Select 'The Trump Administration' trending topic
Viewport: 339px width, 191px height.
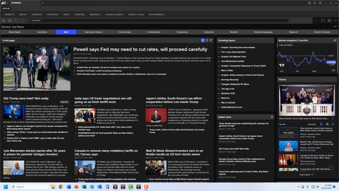coord(233,52)
